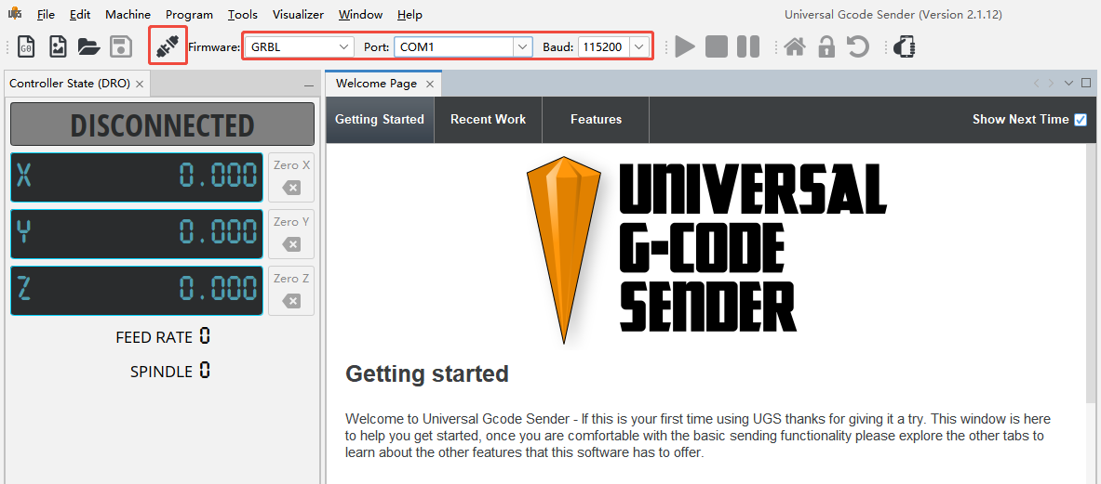
Task: Switch to the Recent Work tab
Action: [488, 120]
